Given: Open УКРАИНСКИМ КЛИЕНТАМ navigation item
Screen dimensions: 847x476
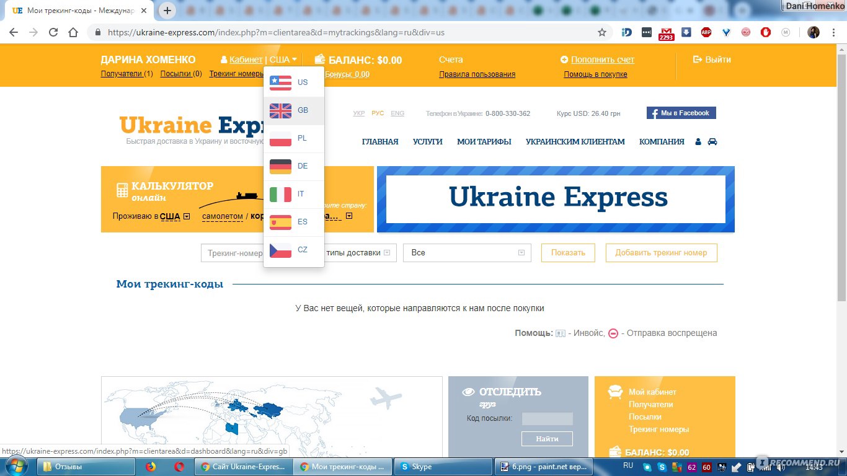Looking at the screenshot, I should (x=575, y=142).
